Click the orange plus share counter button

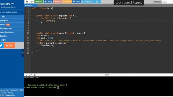coord(10,45)
